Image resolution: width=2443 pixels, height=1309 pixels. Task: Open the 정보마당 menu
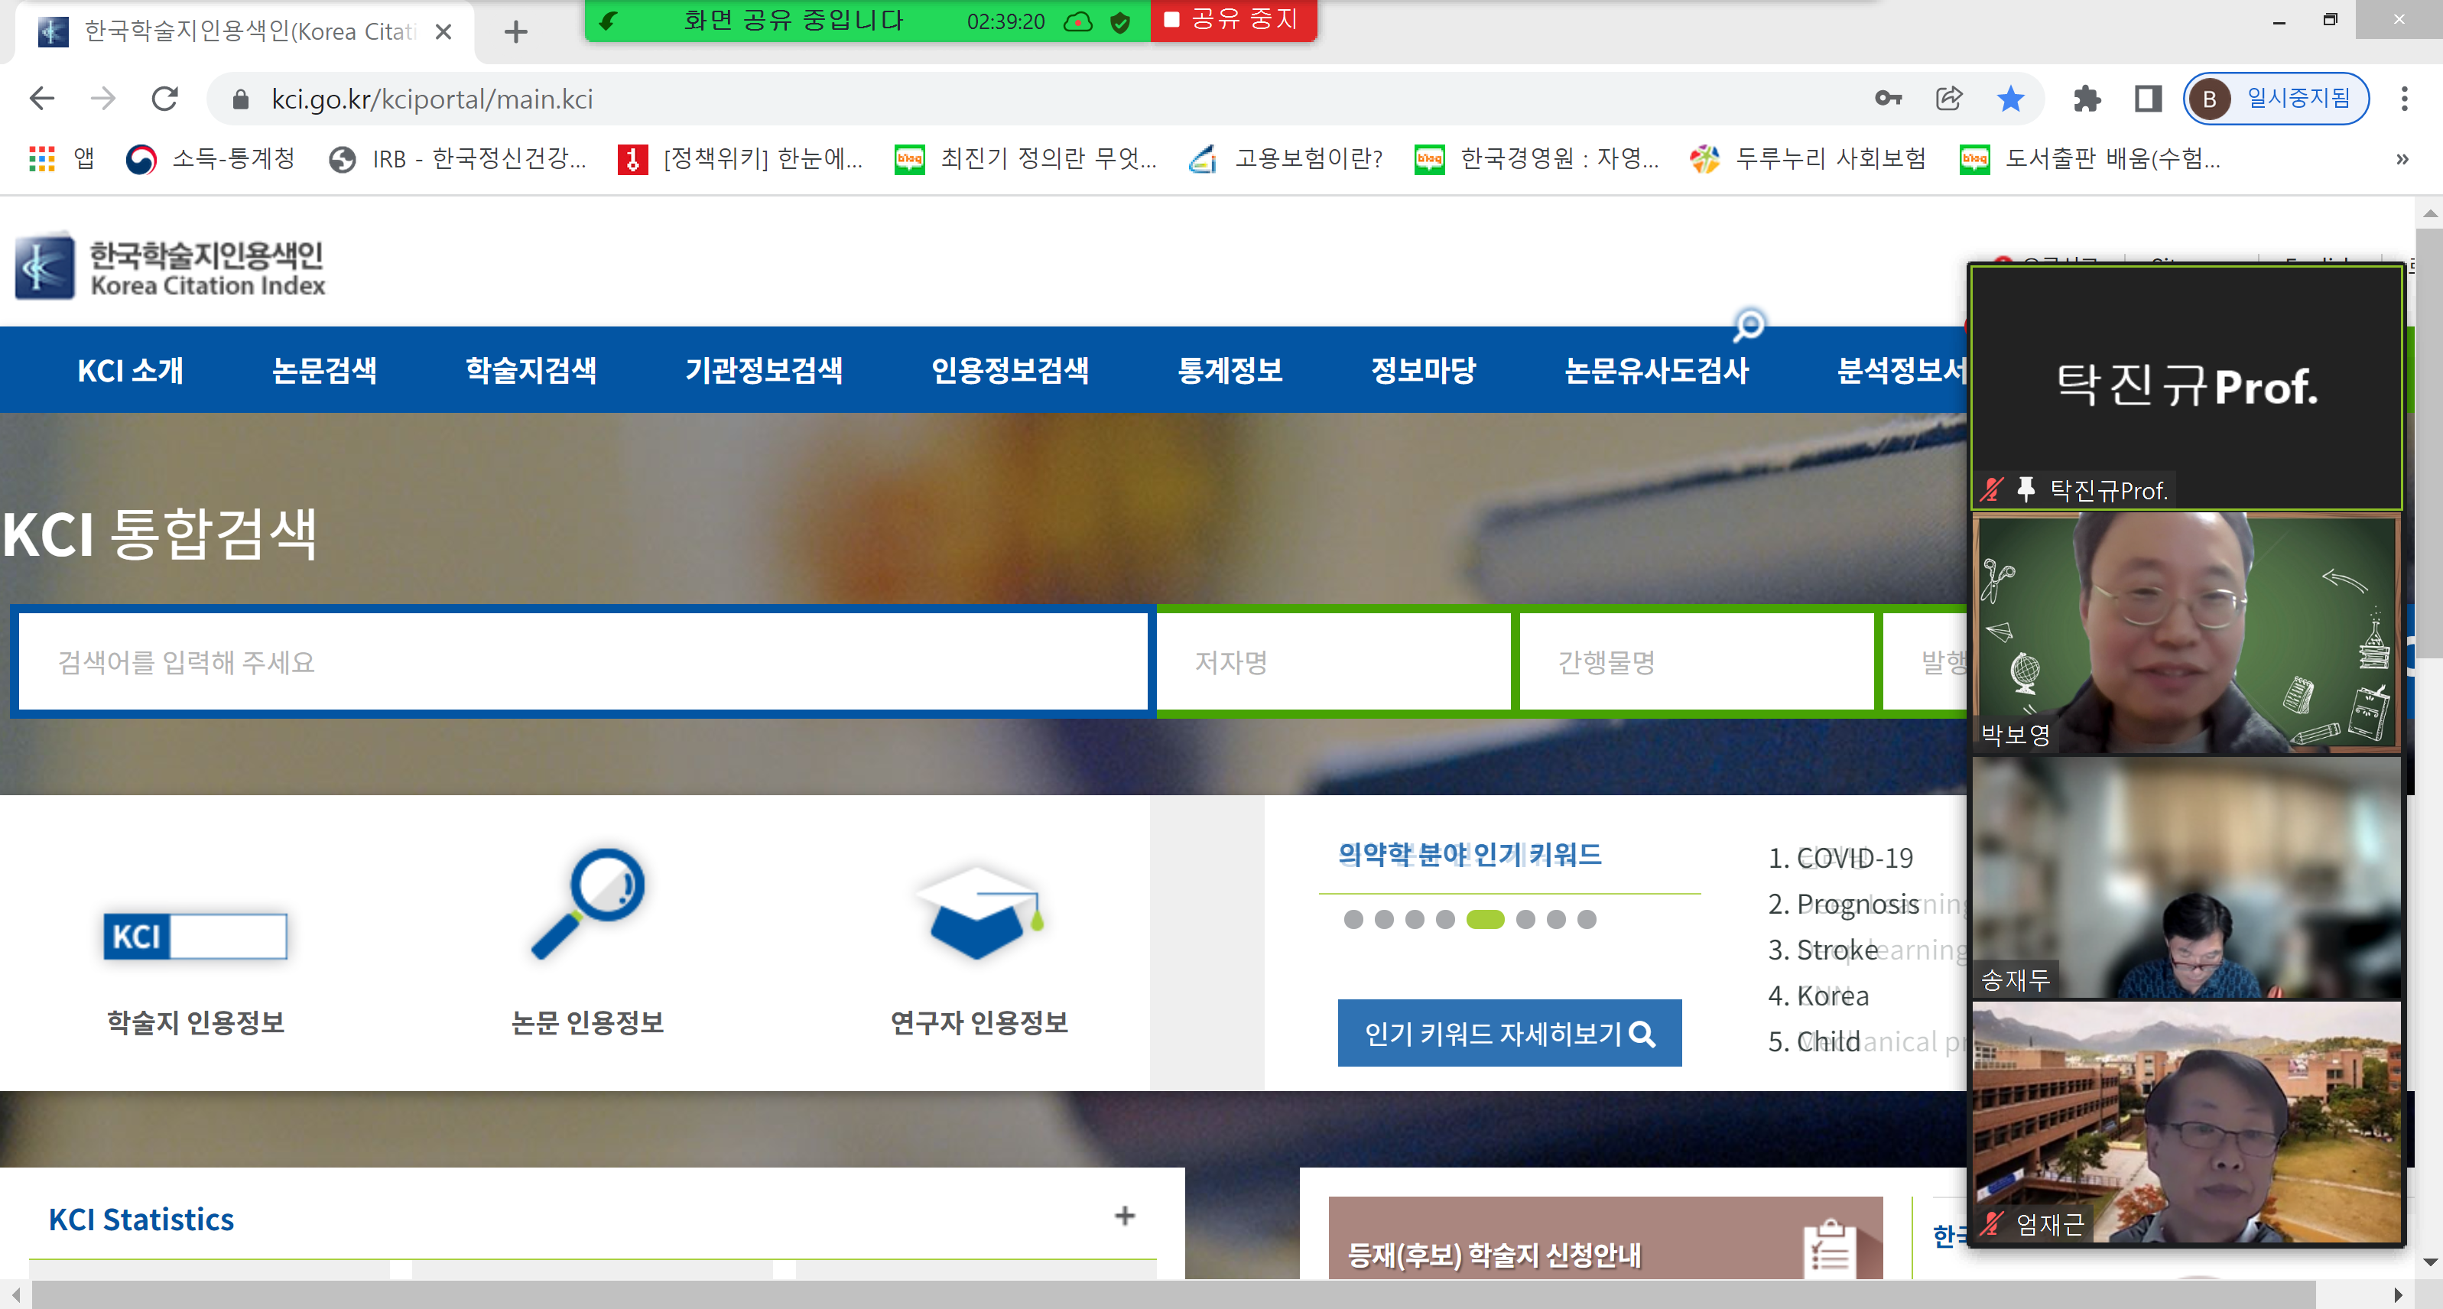1424,370
